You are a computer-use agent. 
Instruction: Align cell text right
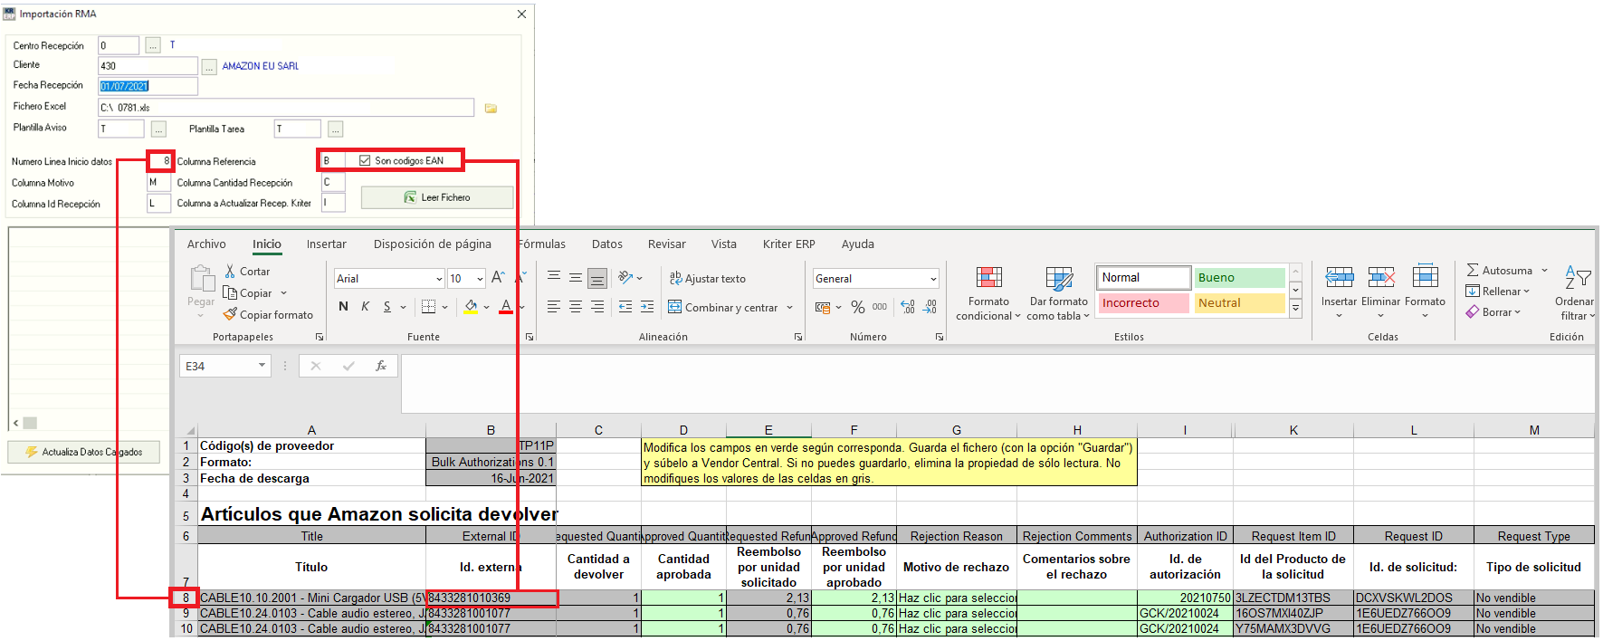(597, 307)
